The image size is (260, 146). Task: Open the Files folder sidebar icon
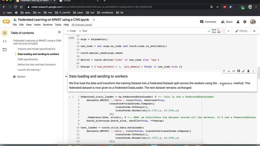click(x=4, y=49)
